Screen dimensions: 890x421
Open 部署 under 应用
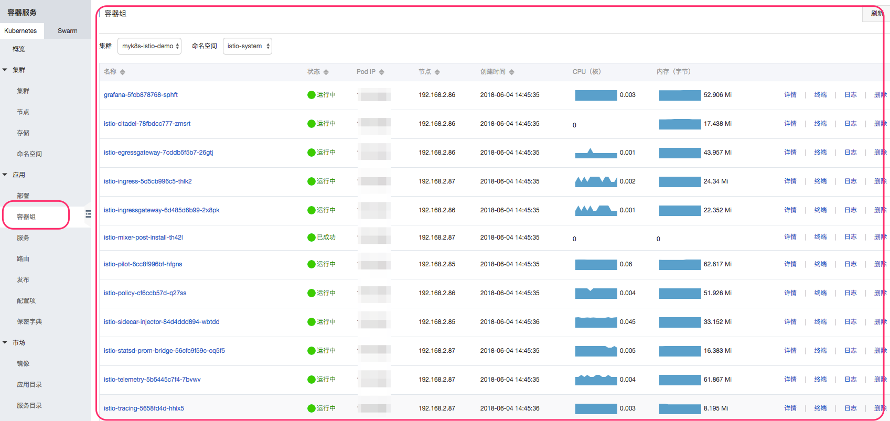click(x=23, y=196)
